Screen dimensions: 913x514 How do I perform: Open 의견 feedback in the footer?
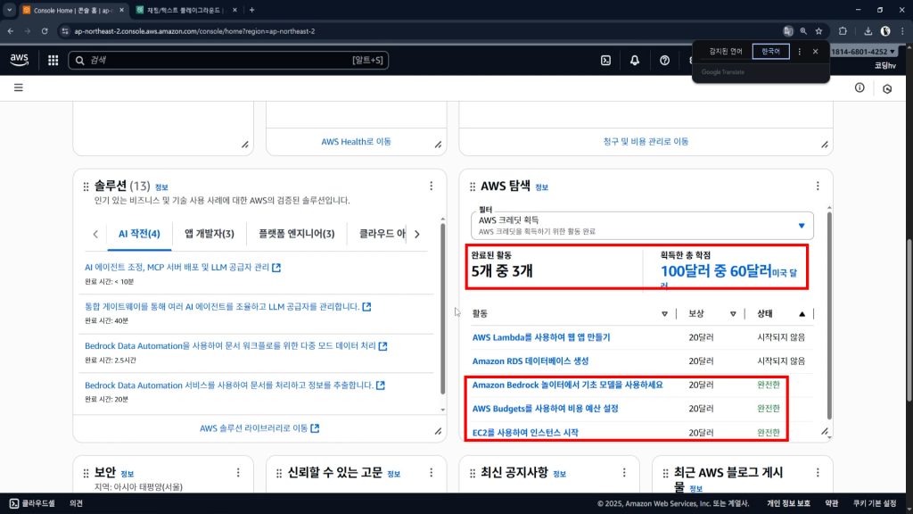(x=77, y=503)
